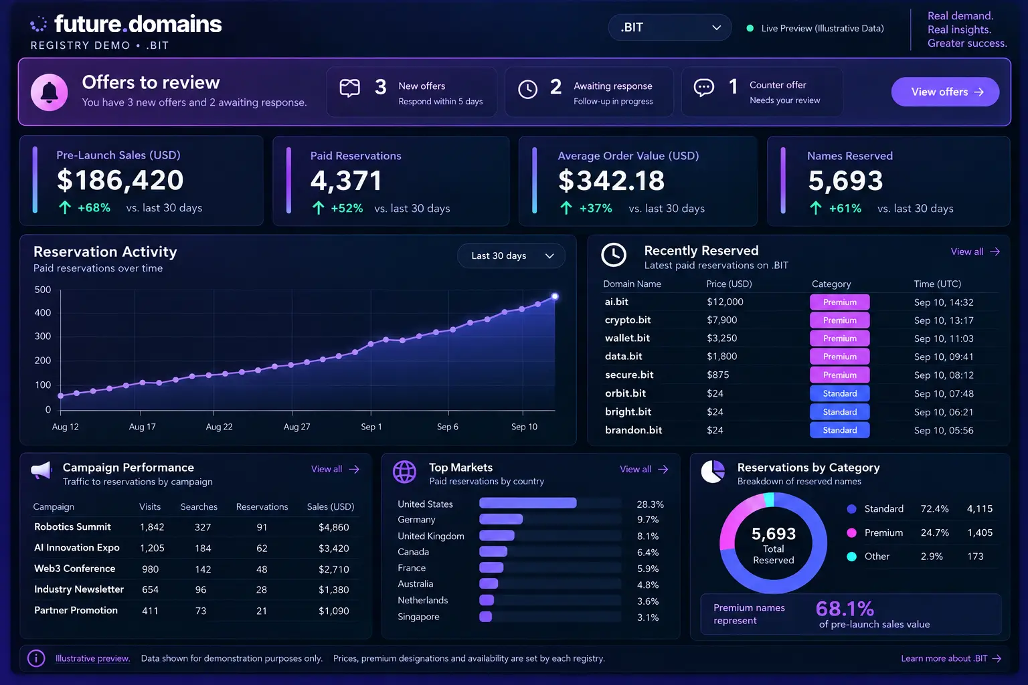The height and width of the screenshot is (685, 1028).
Task: Click the last data point on the chart
Action: [x=555, y=296]
